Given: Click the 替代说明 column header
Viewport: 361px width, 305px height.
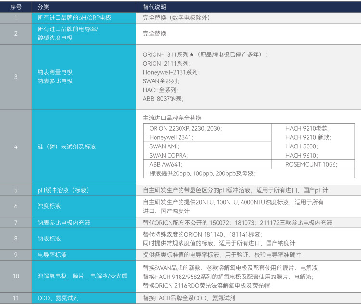Looking at the screenshot, I should pyautogui.click(x=248, y=7).
